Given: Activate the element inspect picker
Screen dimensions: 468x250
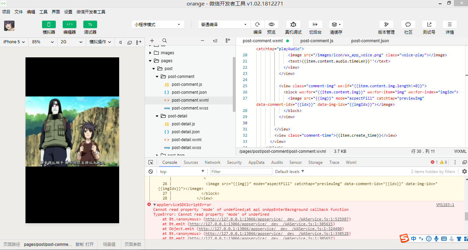Looking at the screenshot, I should (x=150, y=162).
